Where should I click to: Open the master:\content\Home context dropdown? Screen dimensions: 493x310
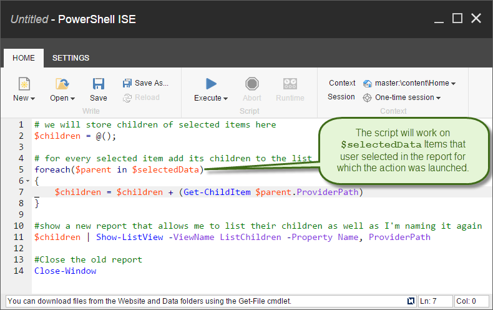pyautogui.click(x=453, y=84)
